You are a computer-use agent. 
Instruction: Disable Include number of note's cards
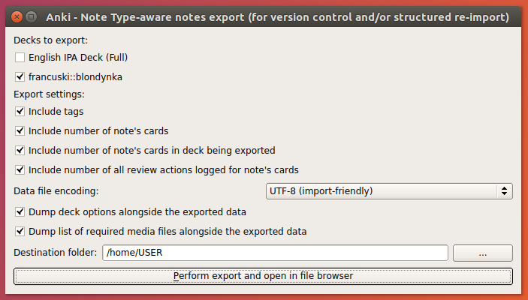tap(20, 130)
